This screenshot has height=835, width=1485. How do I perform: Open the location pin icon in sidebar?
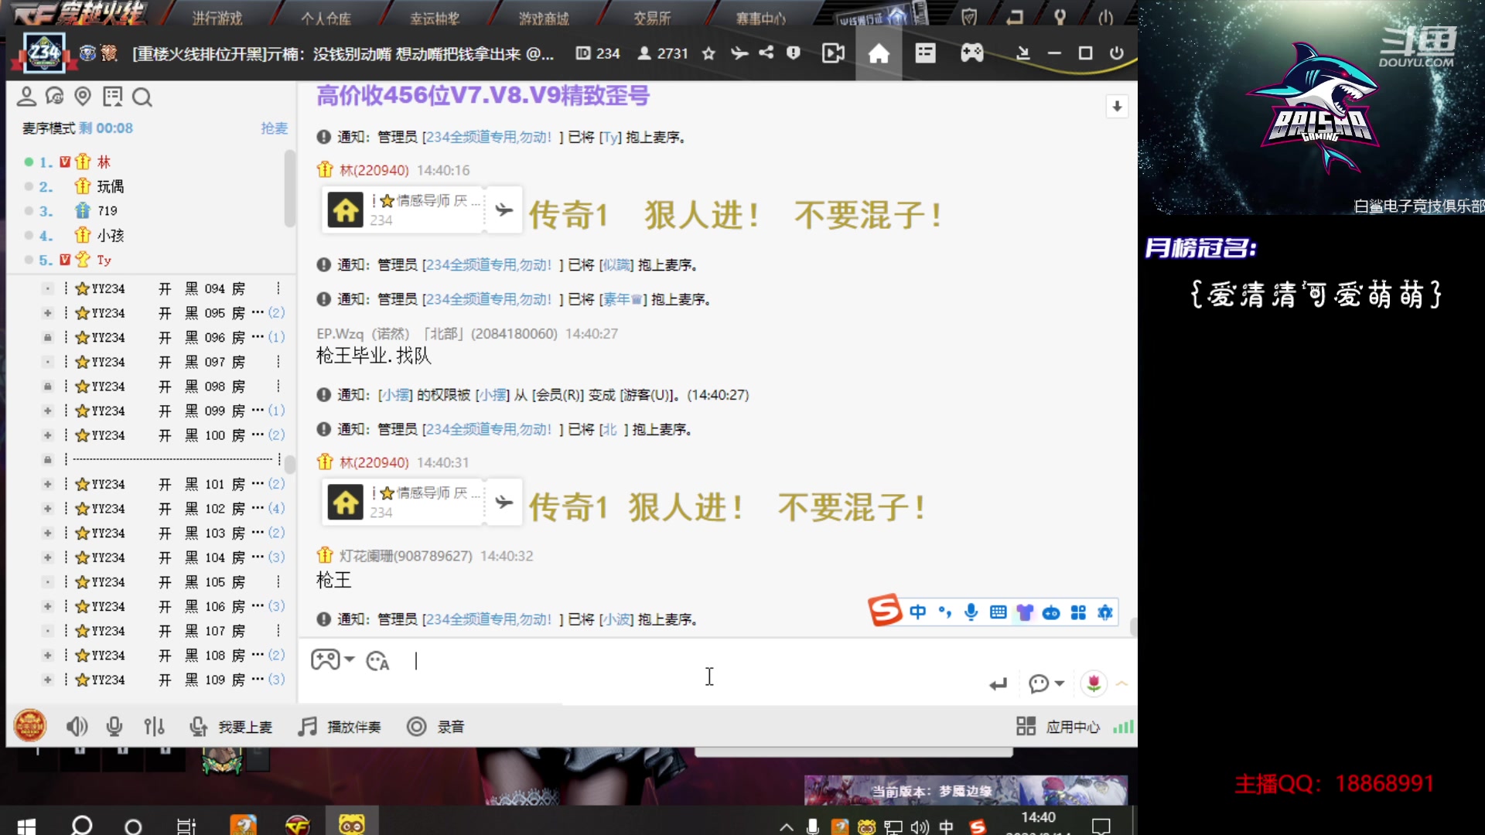click(x=83, y=97)
